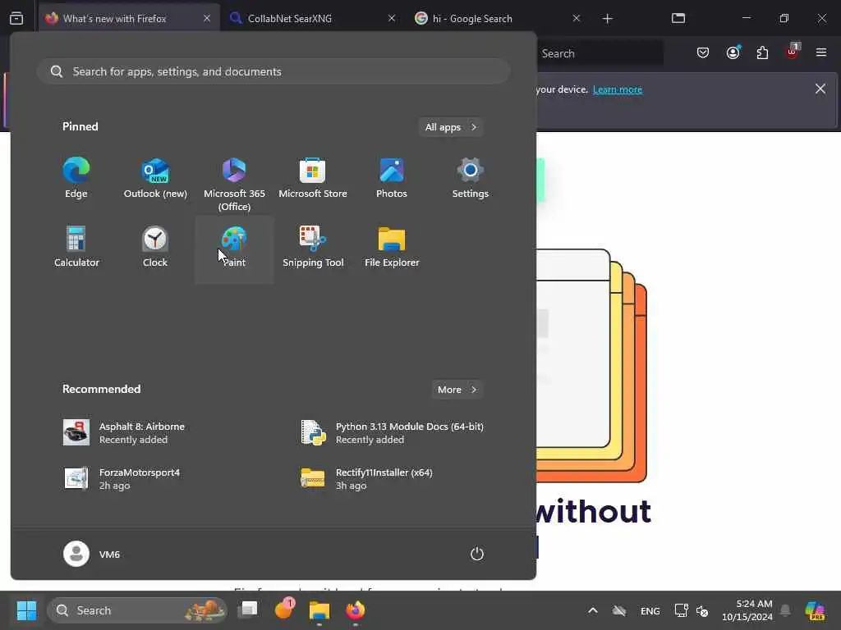Open the notifications bell
Screen dimensions: 841x630
click(785, 610)
